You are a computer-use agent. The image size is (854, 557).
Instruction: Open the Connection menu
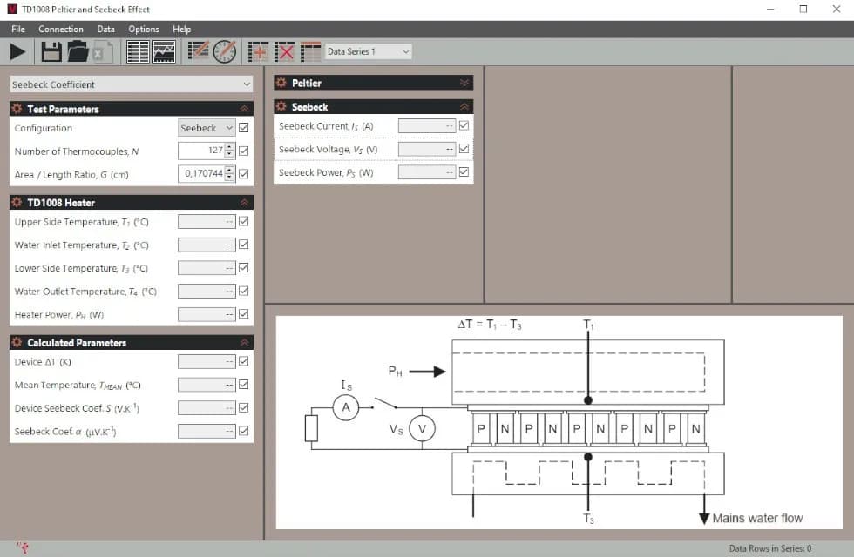click(x=61, y=29)
